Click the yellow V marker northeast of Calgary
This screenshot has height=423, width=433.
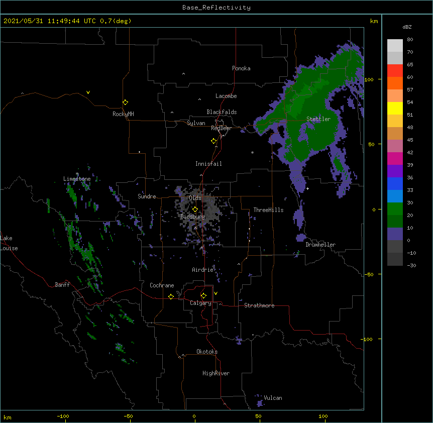[215, 293]
